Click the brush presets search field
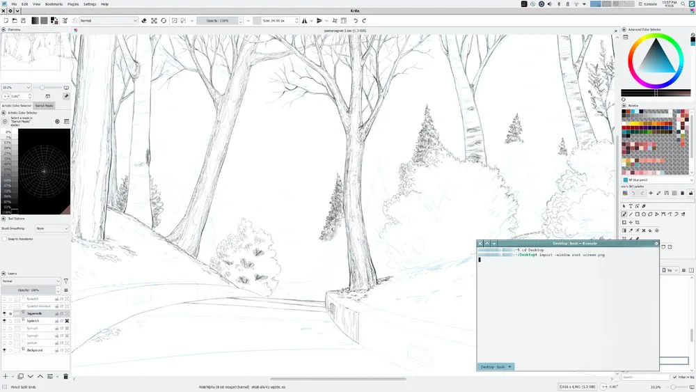 click(637, 377)
